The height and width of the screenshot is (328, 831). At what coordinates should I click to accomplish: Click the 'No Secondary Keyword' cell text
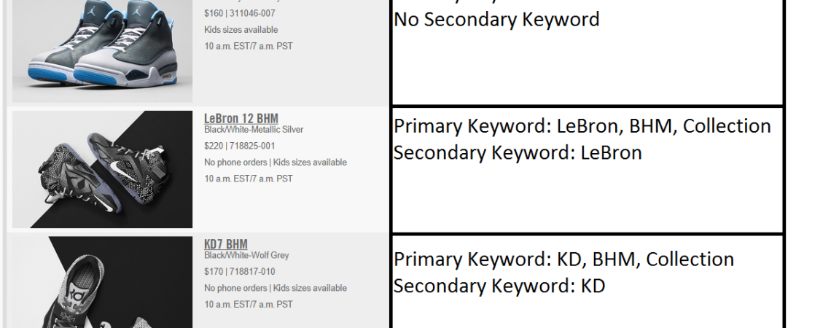point(496,20)
